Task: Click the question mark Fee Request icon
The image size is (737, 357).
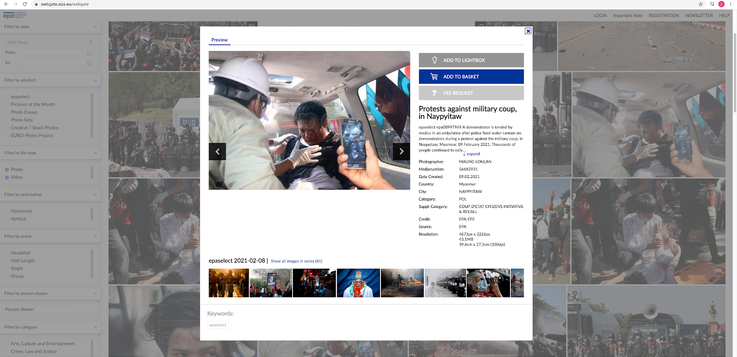Action: [434, 93]
